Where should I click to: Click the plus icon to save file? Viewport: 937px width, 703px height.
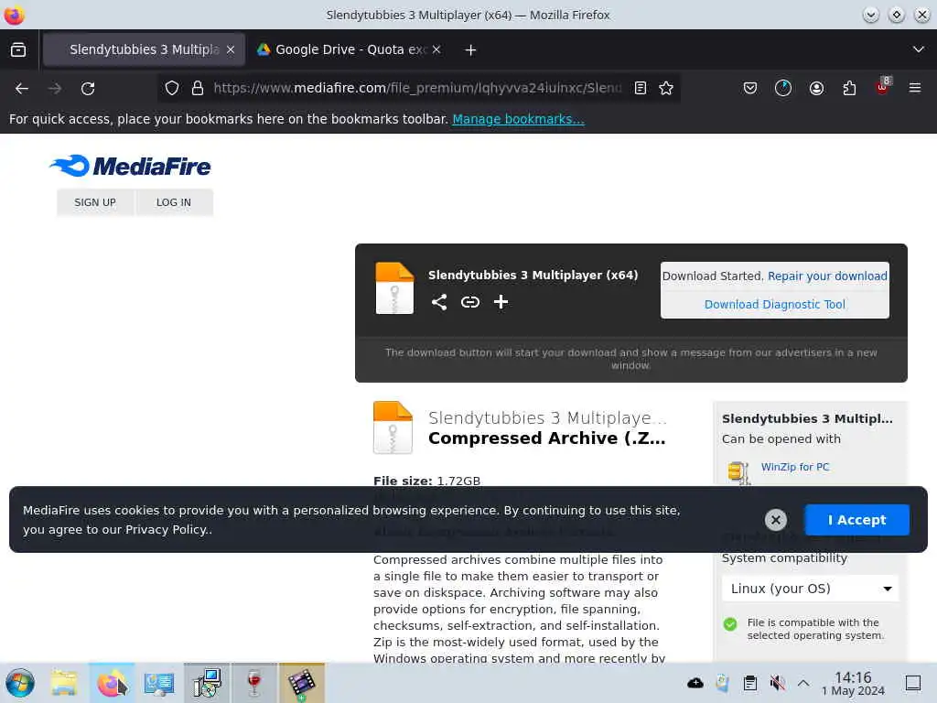tap(501, 302)
